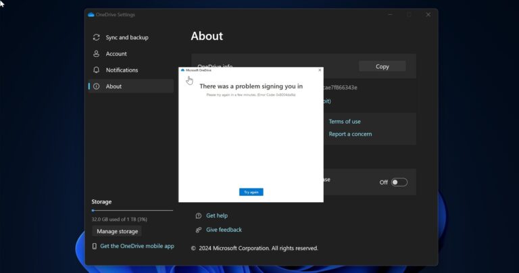Close the Microsoft OneDrive error dialog
Screen dimensions: 519x273
[320, 70]
